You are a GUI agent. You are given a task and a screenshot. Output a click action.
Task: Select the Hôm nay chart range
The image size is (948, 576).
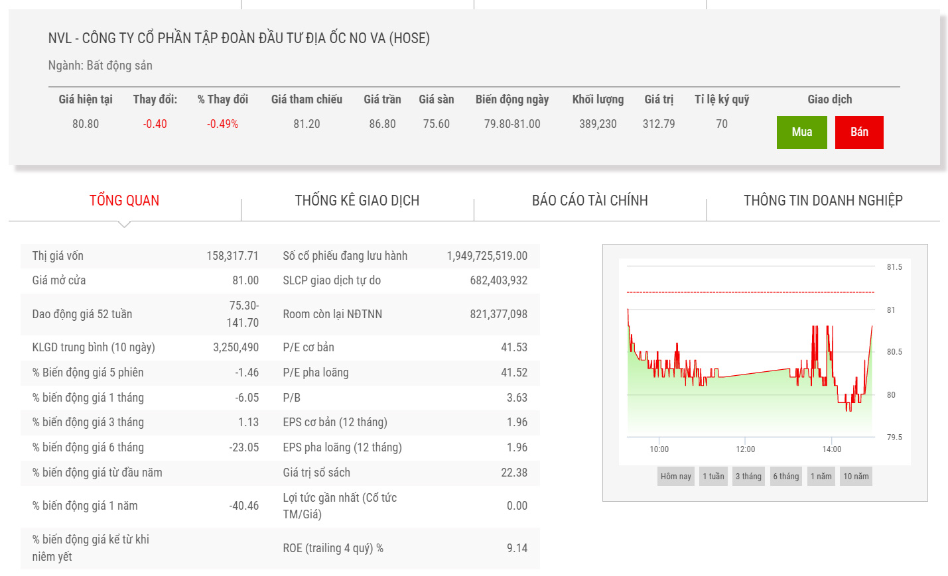tap(675, 476)
